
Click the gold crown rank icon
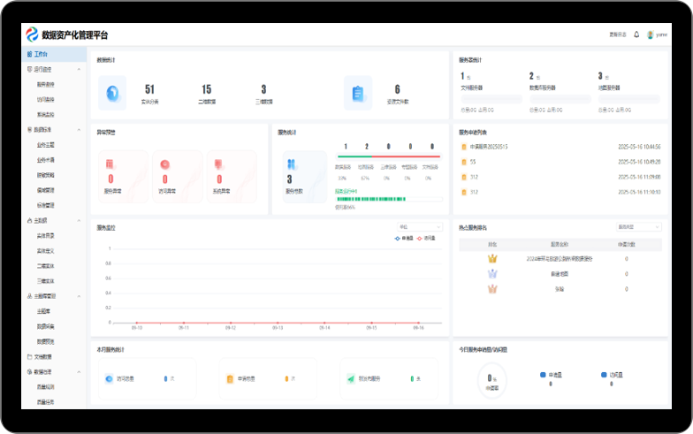tap(493, 259)
